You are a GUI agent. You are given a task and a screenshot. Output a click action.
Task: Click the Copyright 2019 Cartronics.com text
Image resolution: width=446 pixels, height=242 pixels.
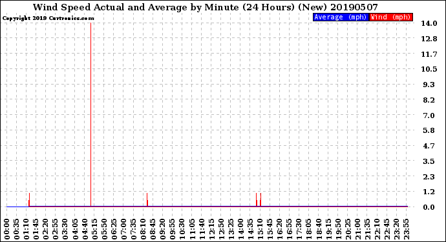pyautogui.click(x=48, y=18)
